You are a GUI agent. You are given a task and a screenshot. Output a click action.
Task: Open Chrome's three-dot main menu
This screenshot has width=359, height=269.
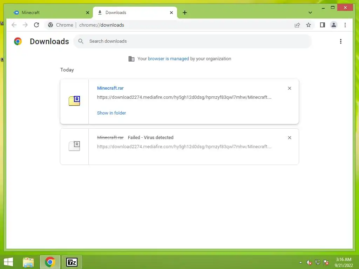point(345,25)
